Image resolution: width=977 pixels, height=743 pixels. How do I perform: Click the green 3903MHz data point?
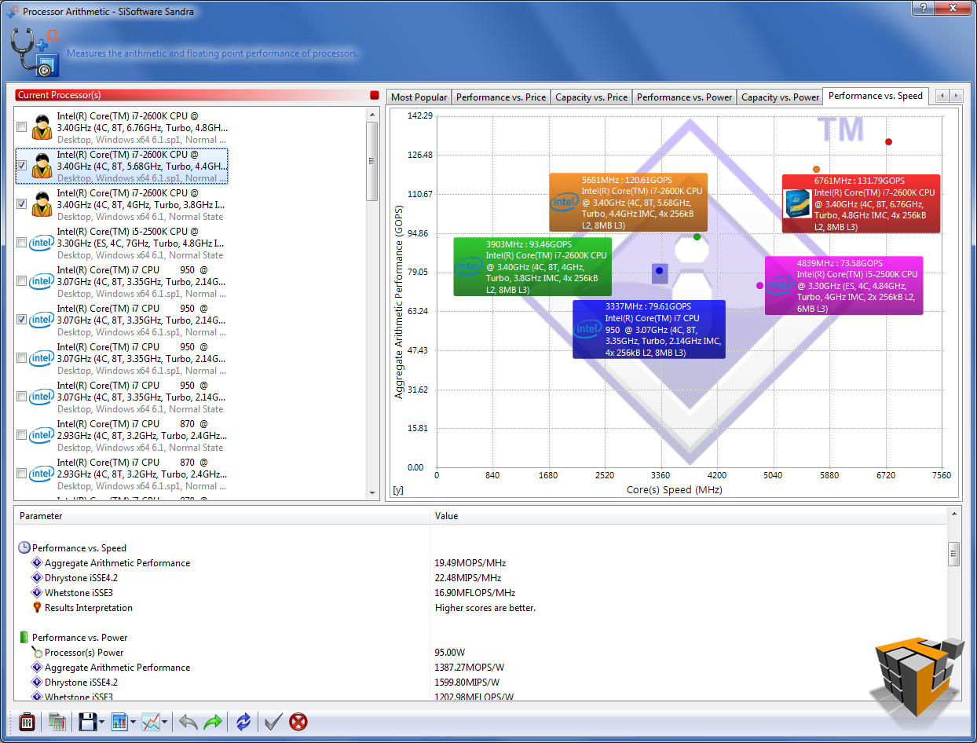(x=697, y=237)
